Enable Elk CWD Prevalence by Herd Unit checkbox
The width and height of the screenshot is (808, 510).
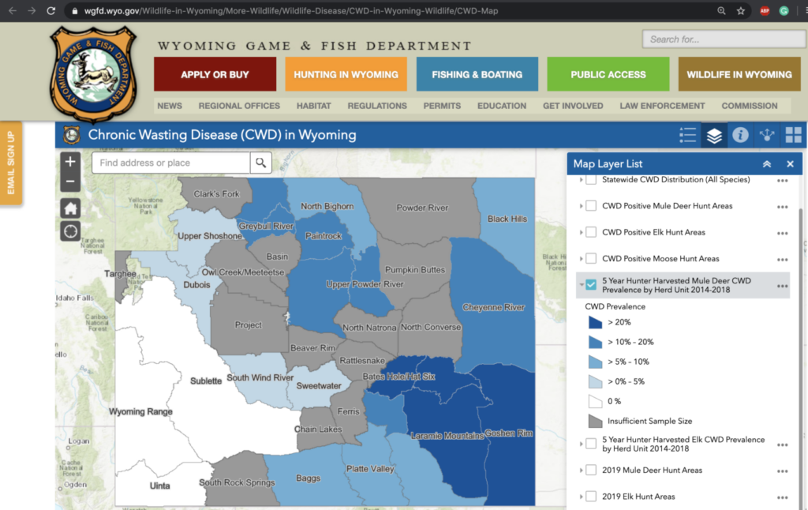[x=591, y=444]
